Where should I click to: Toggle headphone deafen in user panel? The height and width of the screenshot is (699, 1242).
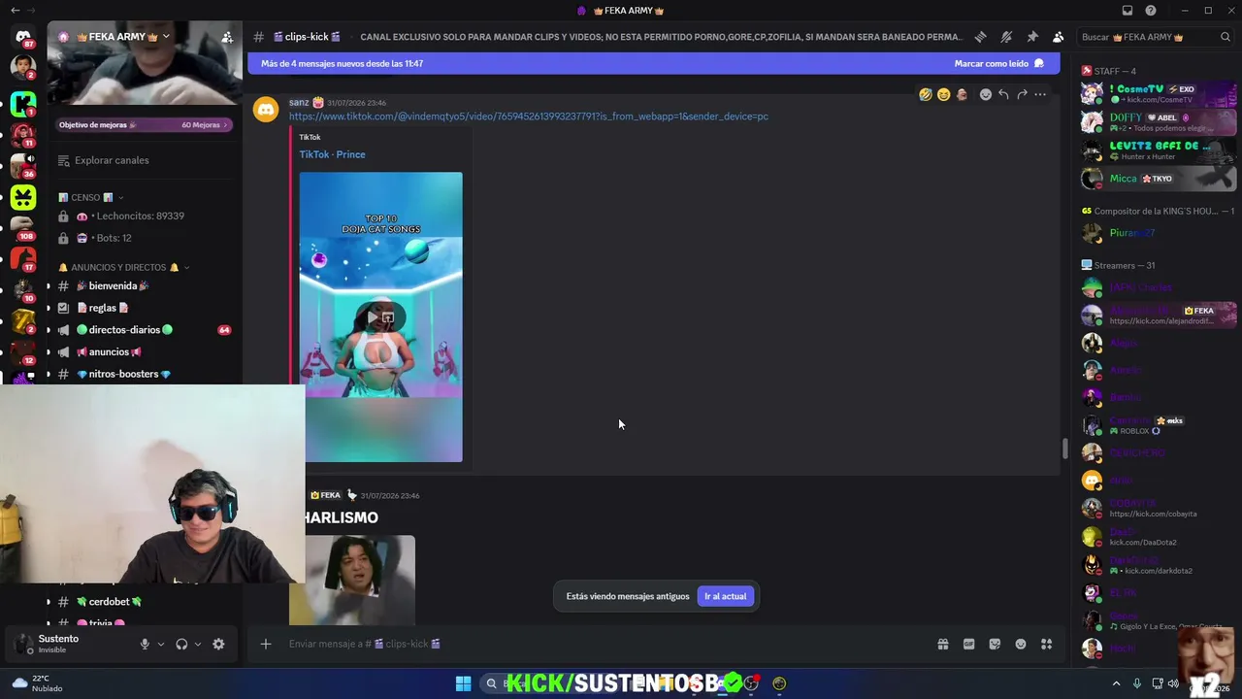point(181,644)
